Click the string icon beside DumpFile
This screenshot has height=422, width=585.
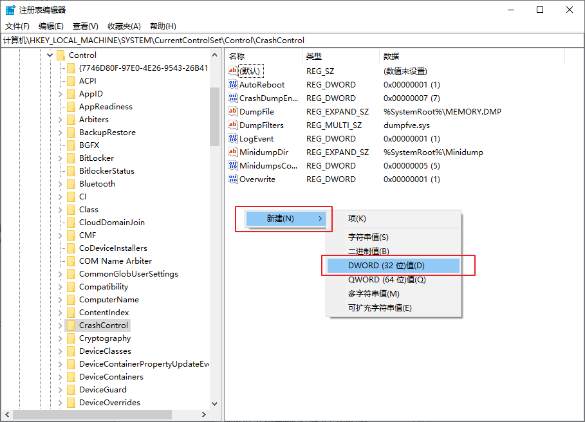pyautogui.click(x=233, y=112)
